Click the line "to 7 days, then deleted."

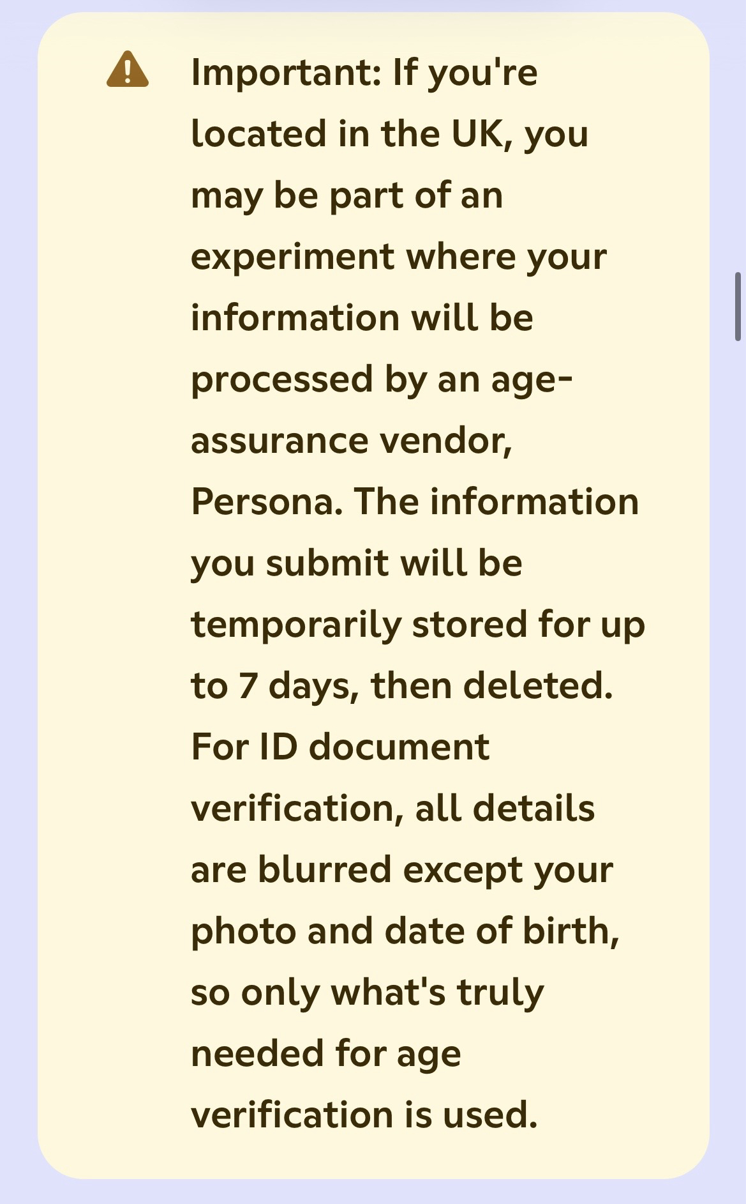402,685
